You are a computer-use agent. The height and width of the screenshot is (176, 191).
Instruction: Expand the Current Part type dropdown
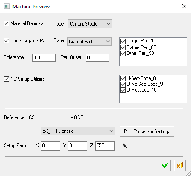coord(90,42)
